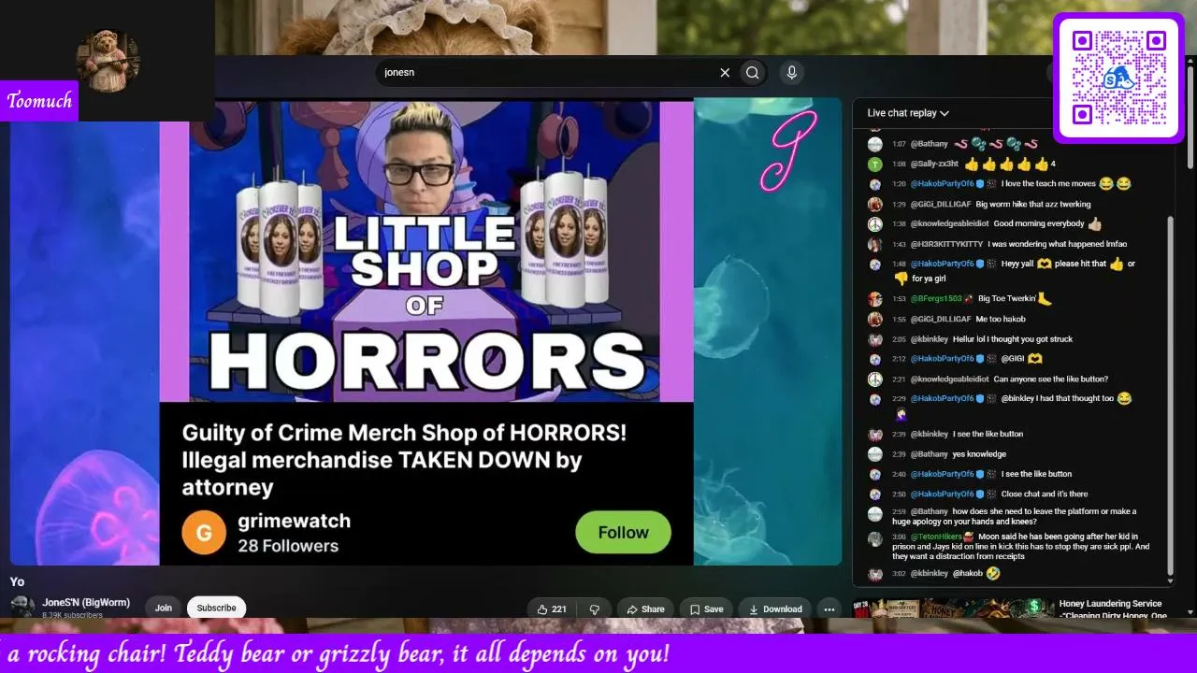Jump to chat timestamp 2:05
The width and height of the screenshot is (1197, 673).
tap(899, 339)
